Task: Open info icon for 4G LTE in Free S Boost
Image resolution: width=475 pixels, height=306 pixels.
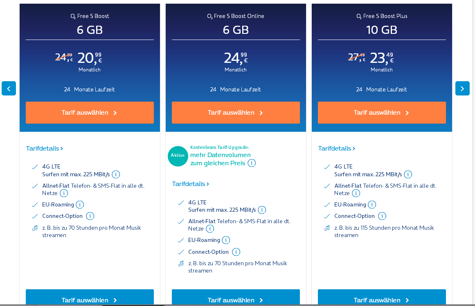Action: (x=116, y=174)
